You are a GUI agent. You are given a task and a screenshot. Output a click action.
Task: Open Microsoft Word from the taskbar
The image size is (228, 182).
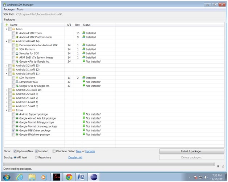tap(81, 177)
